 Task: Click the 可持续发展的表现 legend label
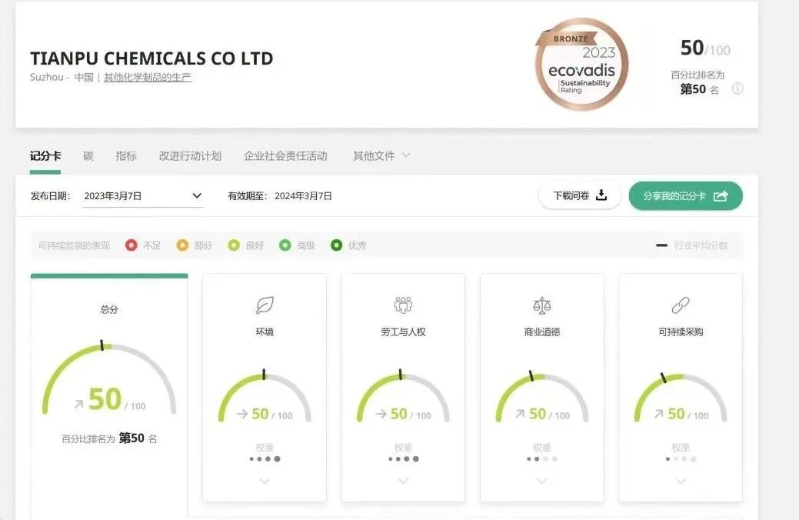(x=74, y=245)
